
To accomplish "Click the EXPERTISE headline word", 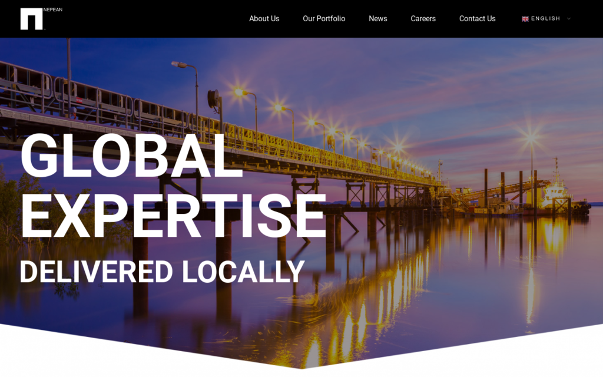I will click(173, 217).
